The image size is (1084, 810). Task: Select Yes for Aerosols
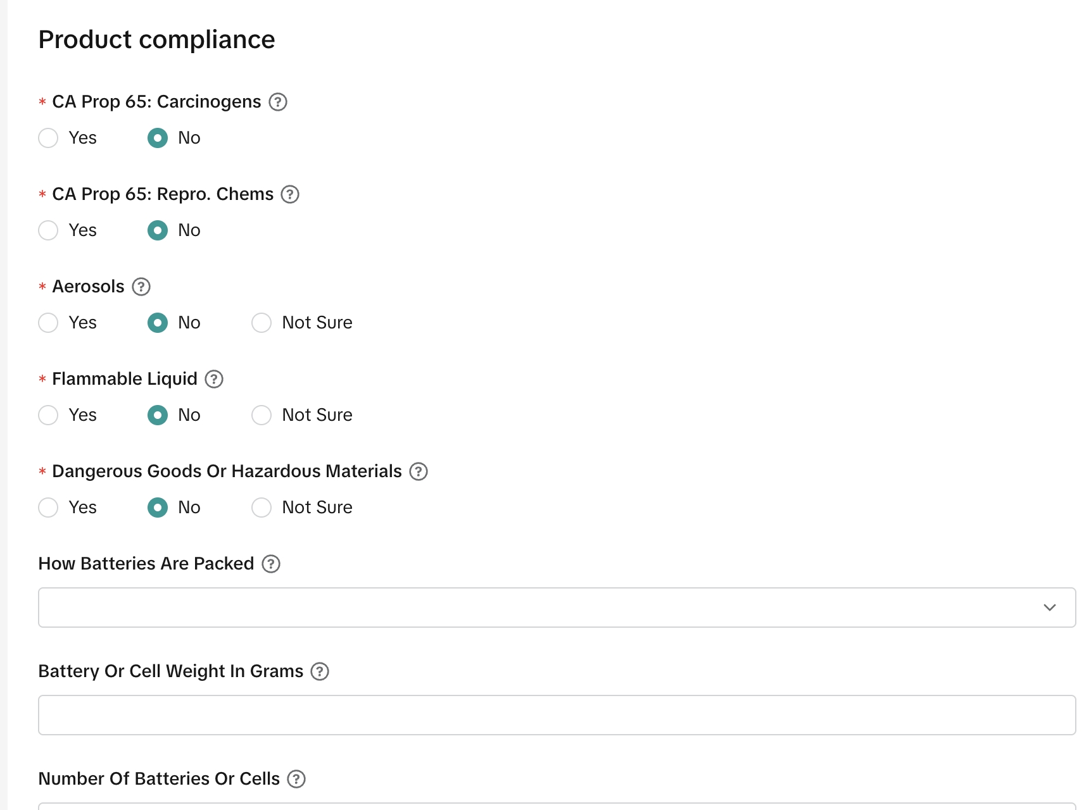[x=48, y=323]
